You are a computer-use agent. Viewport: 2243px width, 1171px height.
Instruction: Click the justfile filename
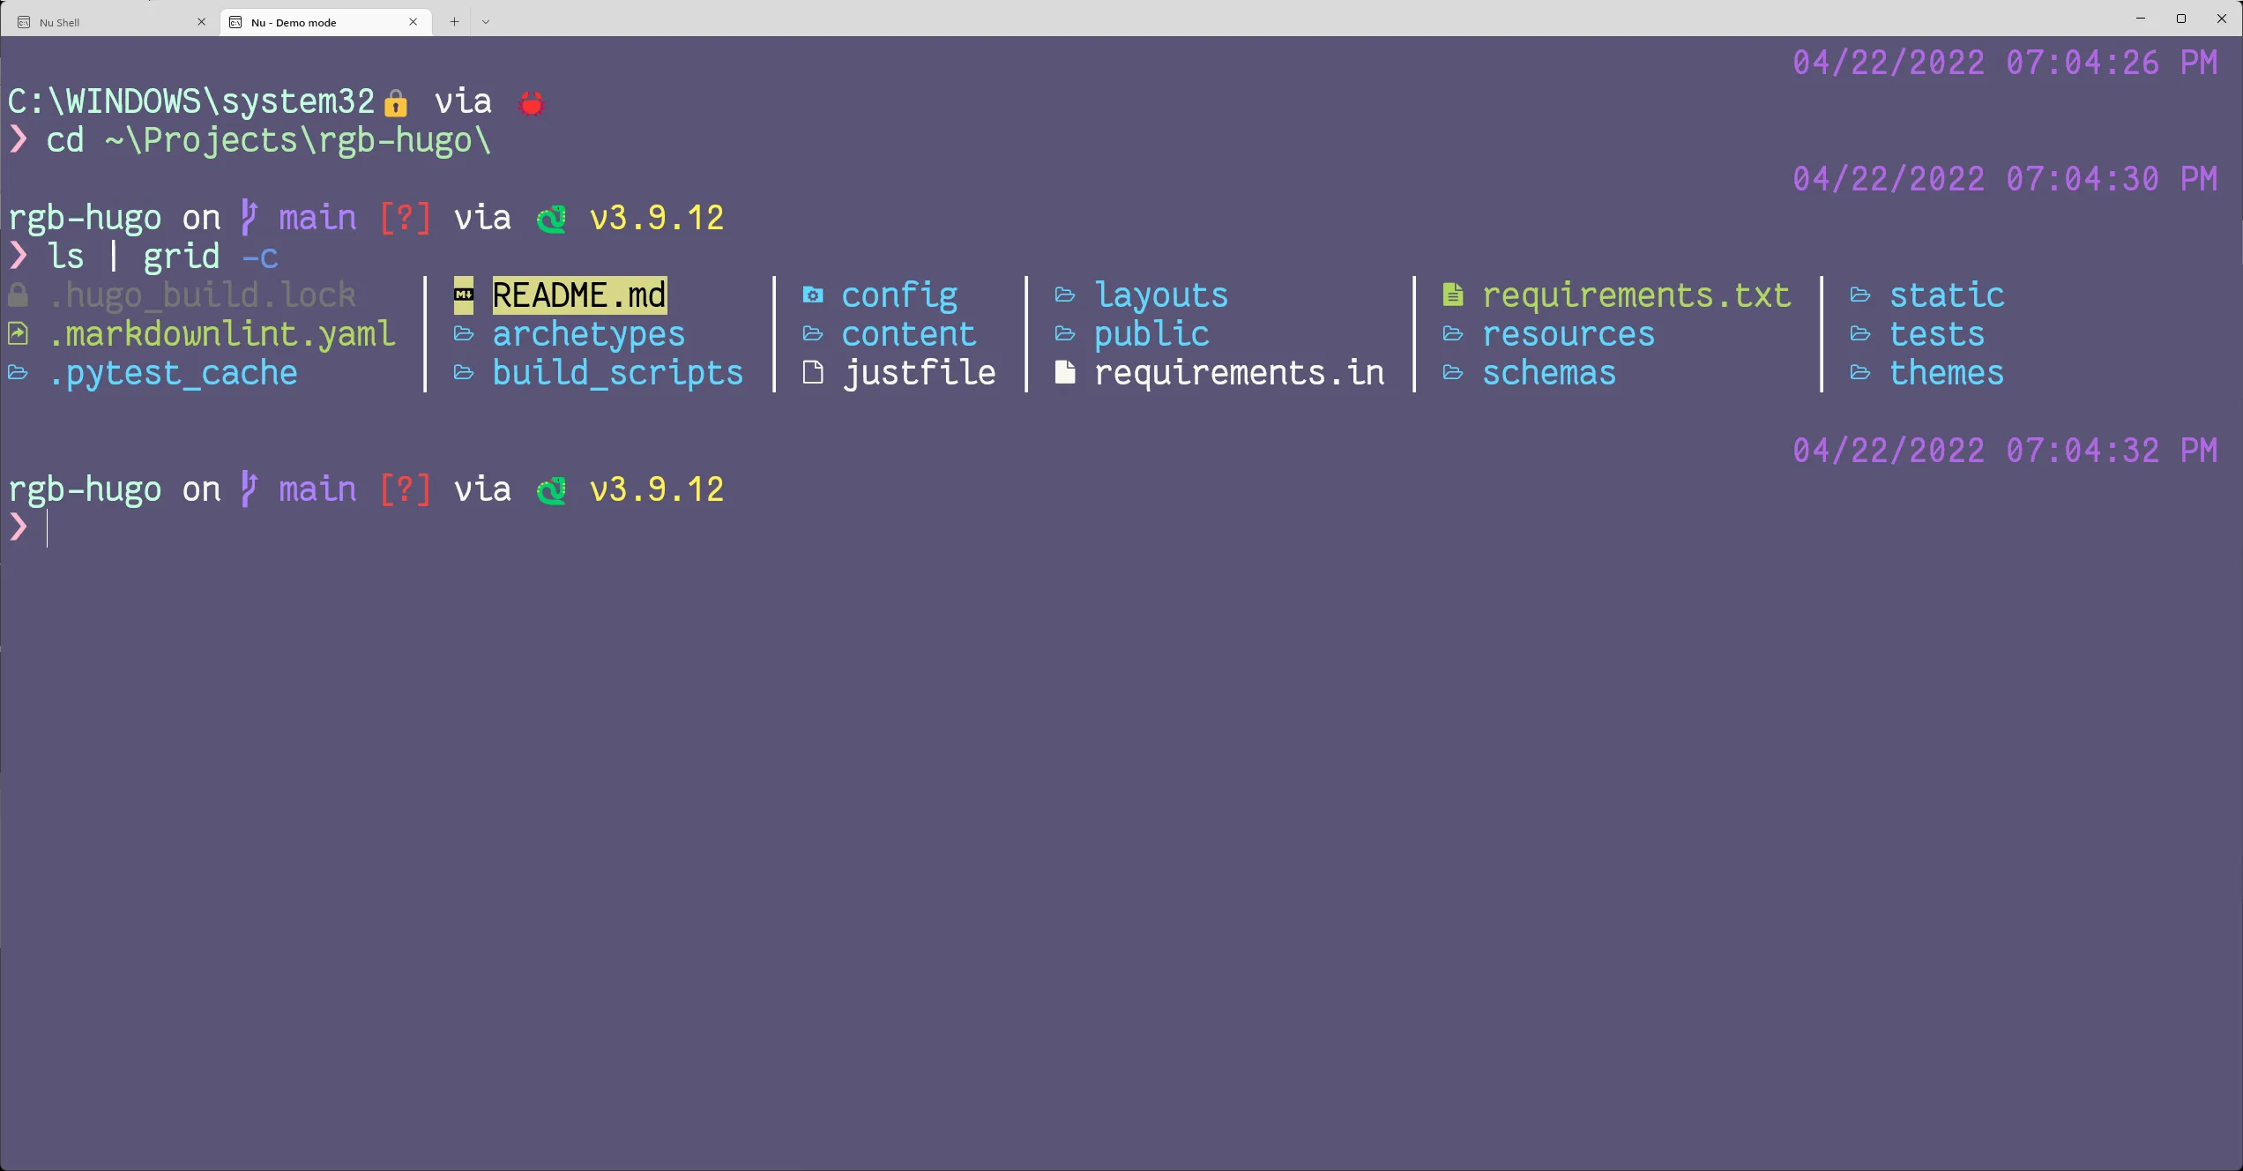[919, 373]
